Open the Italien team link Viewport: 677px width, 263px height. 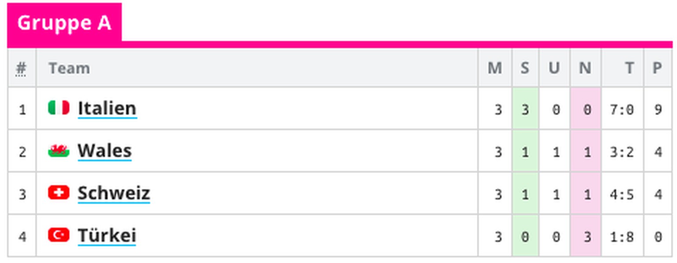tap(107, 108)
